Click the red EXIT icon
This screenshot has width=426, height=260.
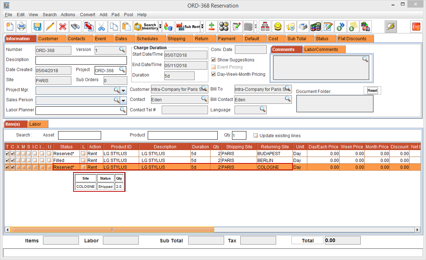(x=416, y=27)
